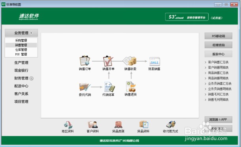The height and width of the screenshot is (147, 241).
Task: Open the 委托代销 folder icon
Action: [85, 87]
